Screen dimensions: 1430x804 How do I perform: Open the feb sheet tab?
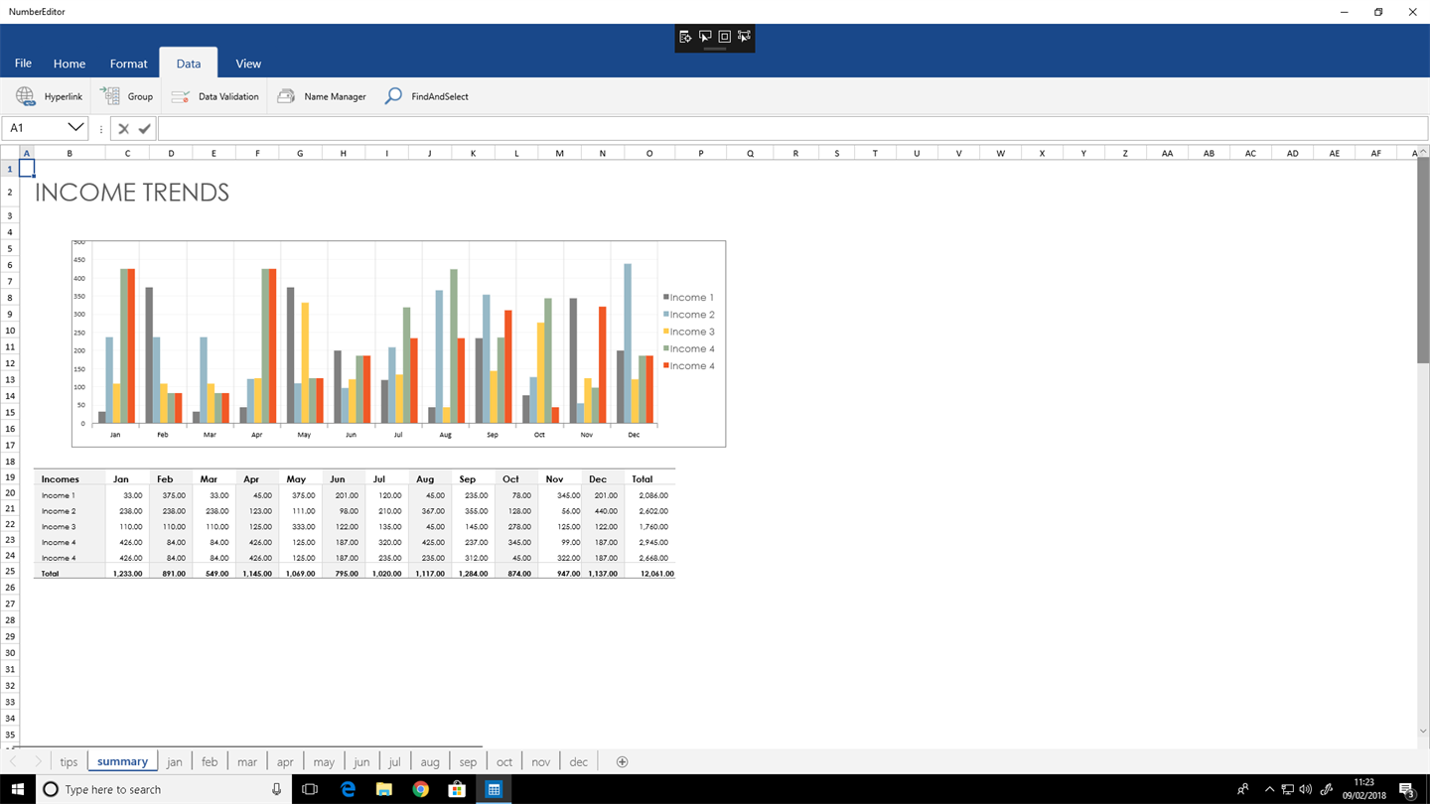pos(210,762)
